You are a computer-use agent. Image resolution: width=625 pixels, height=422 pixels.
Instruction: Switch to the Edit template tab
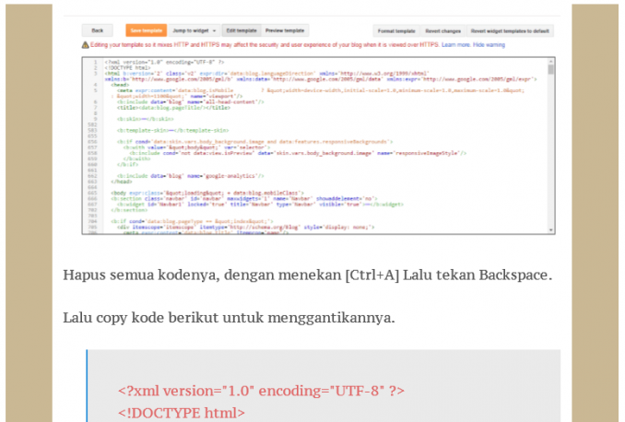(x=242, y=29)
